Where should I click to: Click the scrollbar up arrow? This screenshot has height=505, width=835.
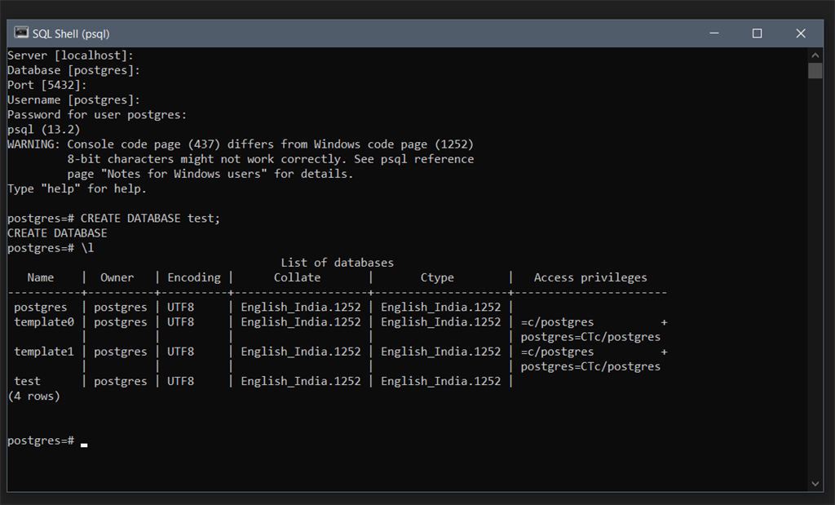[815, 55]
